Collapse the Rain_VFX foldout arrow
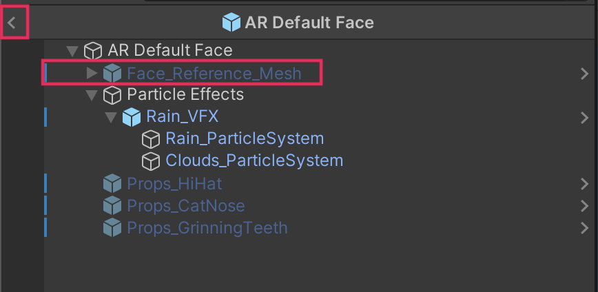The image size is (598, 292). [x=111, y=116]
